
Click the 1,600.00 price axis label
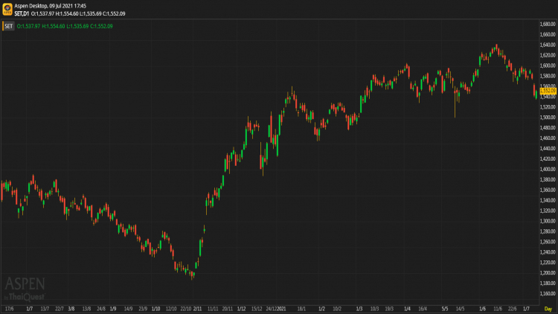pyautogui.click(x=548, y=65)
